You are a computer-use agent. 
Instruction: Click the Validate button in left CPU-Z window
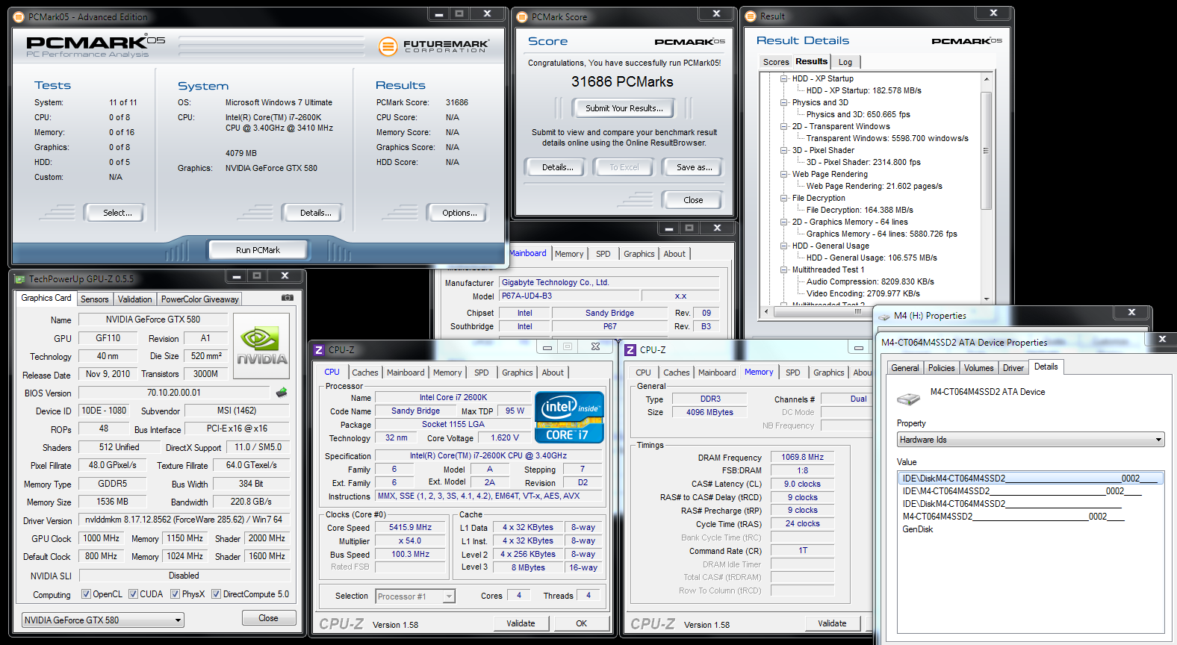coord(521,623)
